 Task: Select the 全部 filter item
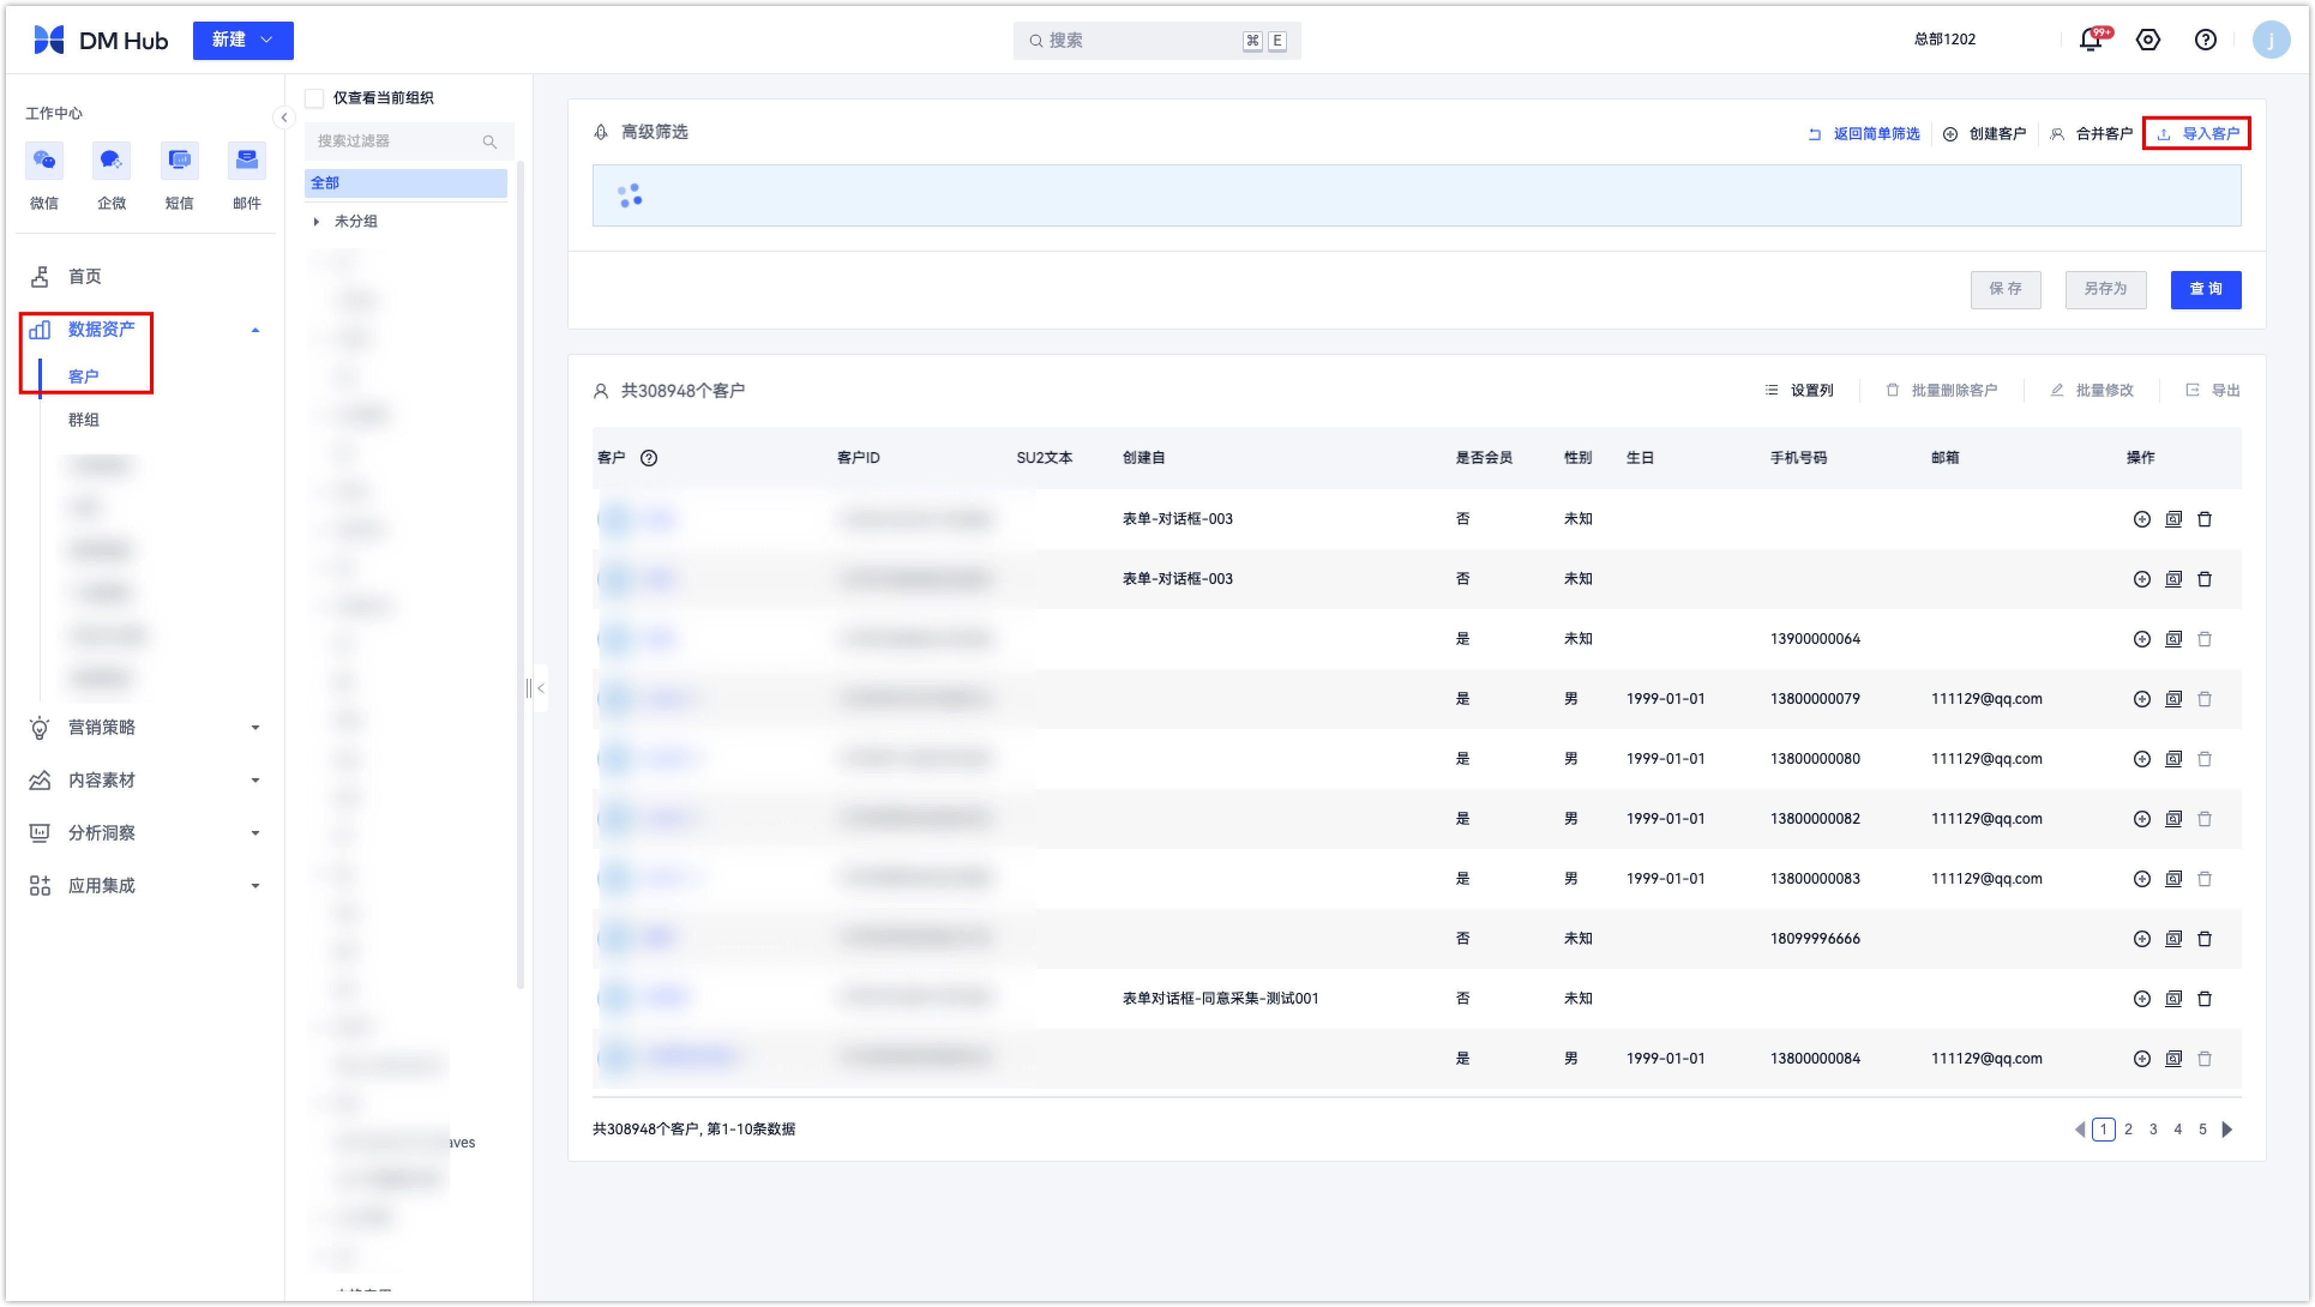405,183
